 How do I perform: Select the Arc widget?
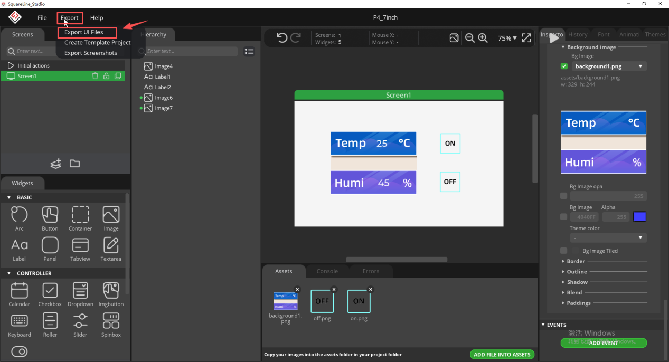click(x=20, y=218)
